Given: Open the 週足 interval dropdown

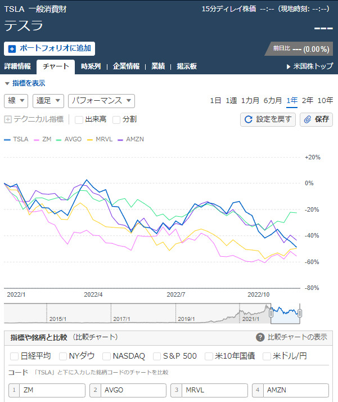Looking at the screenshot, I should 48,101.
